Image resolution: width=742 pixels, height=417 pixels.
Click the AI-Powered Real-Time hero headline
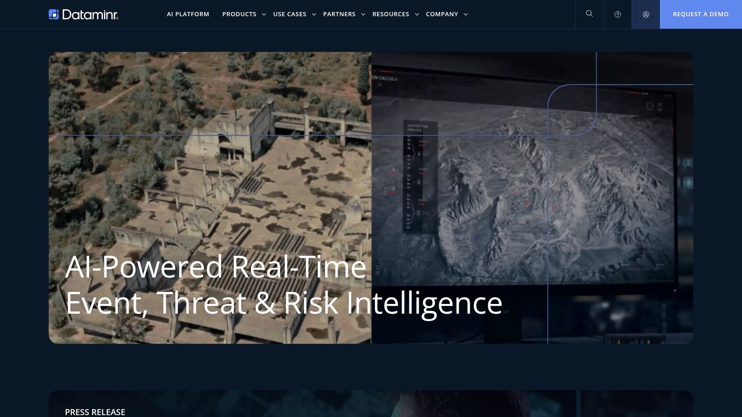pyautogui.click(x=284, y=285)
